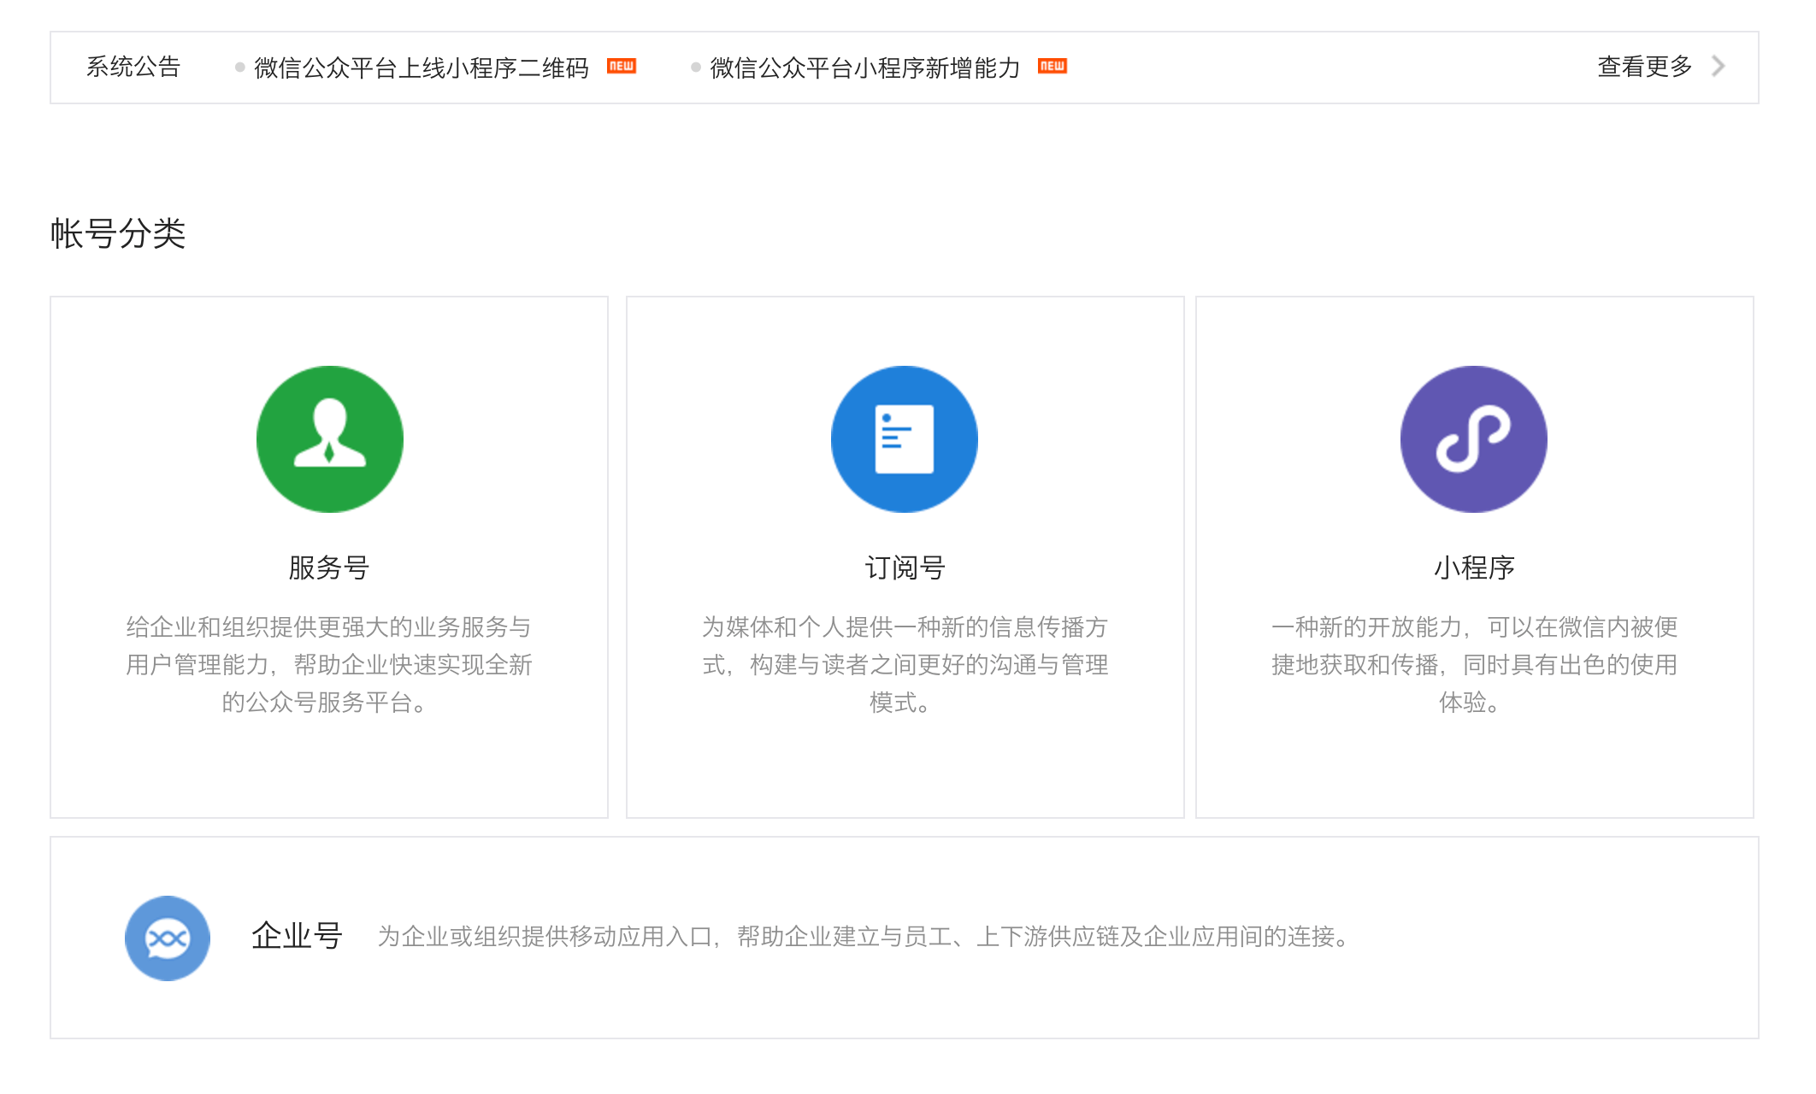Open the announcement 微信公众平台上线小程序二维码
This screenshot has height=1094, width=1816.
[423, 66]
